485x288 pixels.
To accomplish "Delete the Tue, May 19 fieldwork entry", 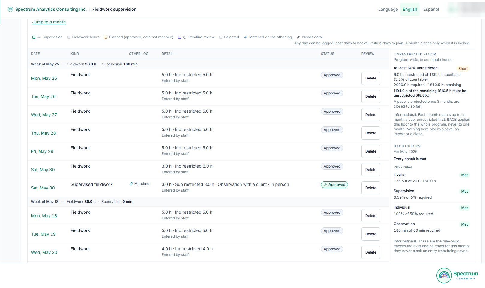I will coord(371,234).
